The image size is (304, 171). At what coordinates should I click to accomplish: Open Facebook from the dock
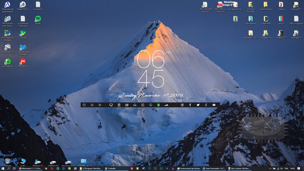click(x=190, y=105)
